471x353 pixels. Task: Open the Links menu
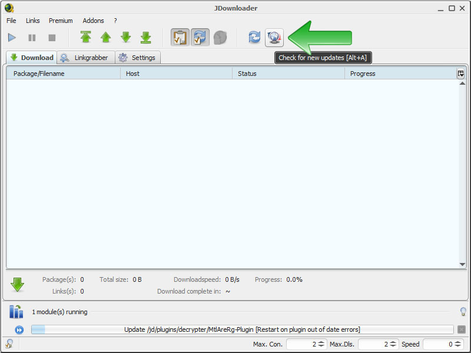click(x=33, y=21)
